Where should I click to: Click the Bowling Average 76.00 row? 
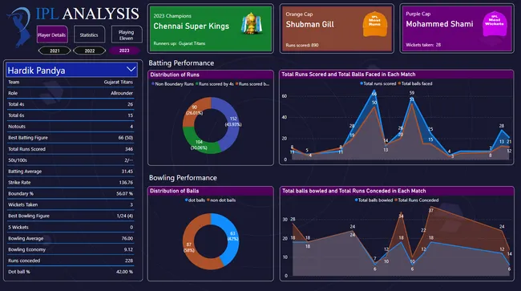coord(71,239)
